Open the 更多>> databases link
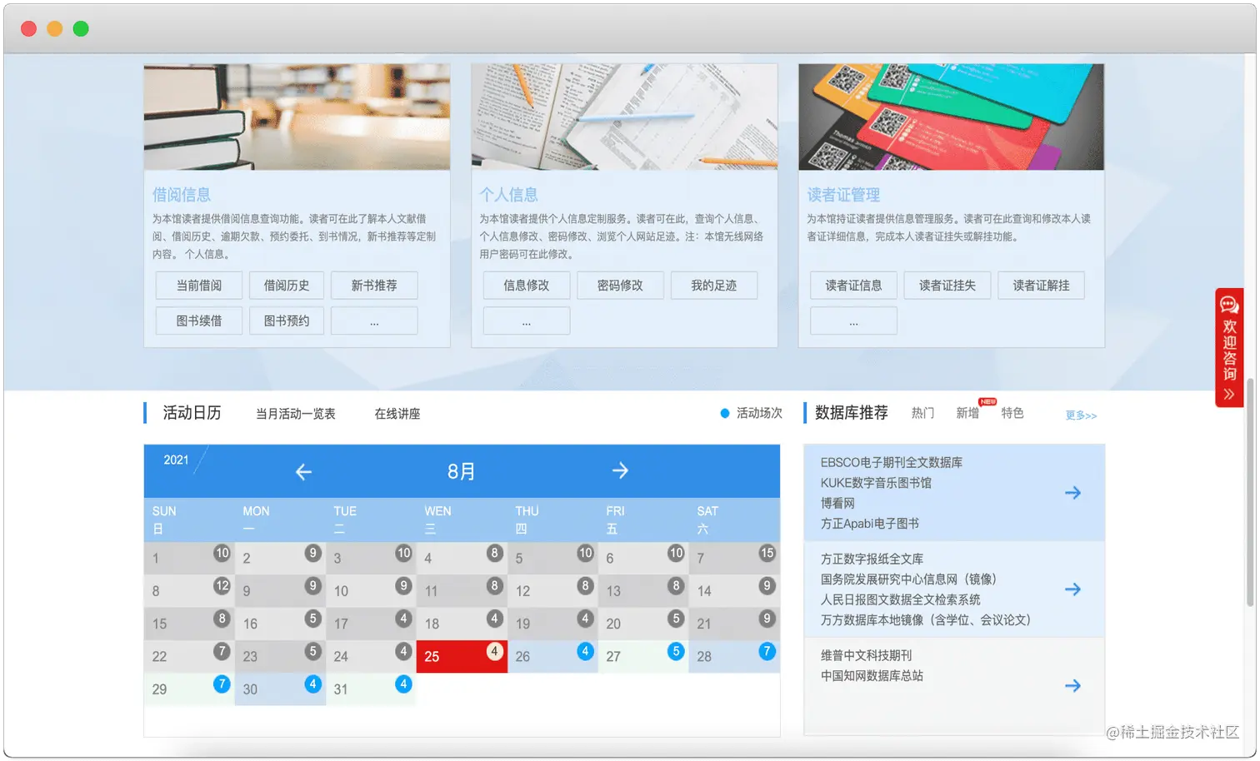This screenshot has height=761, width=1260. (x=1080, y=415)
